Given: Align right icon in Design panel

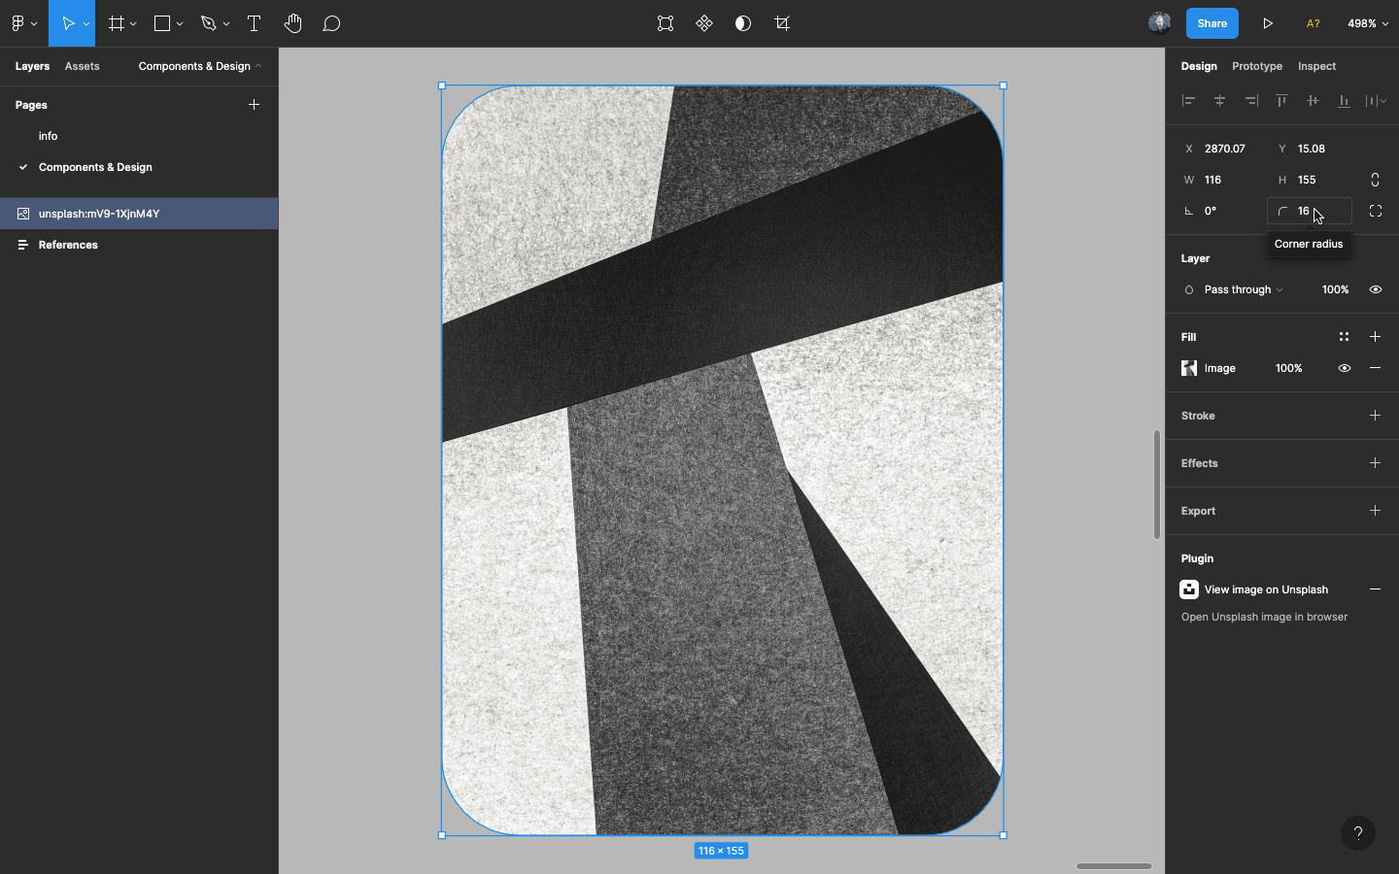Looking at the screenshot, I should coord(1251,100).
